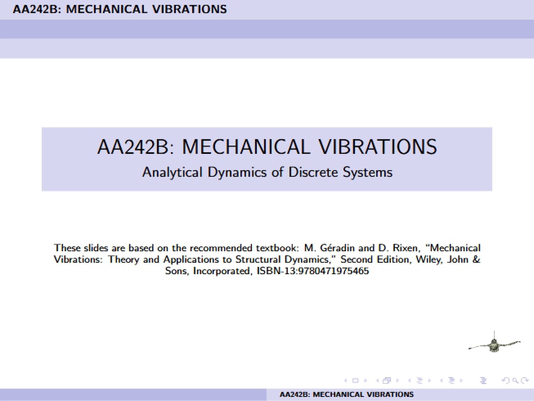Click the footer AA242B: MECHANICAL VIBRATIONS text
Viewport: 534px width, 401px height.
[x=346, y=395]
